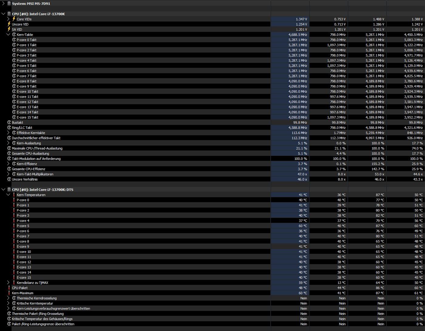Click the clock icon beside Bustakt
Viewport: 425px width, 331px height.
click(9, 122)
